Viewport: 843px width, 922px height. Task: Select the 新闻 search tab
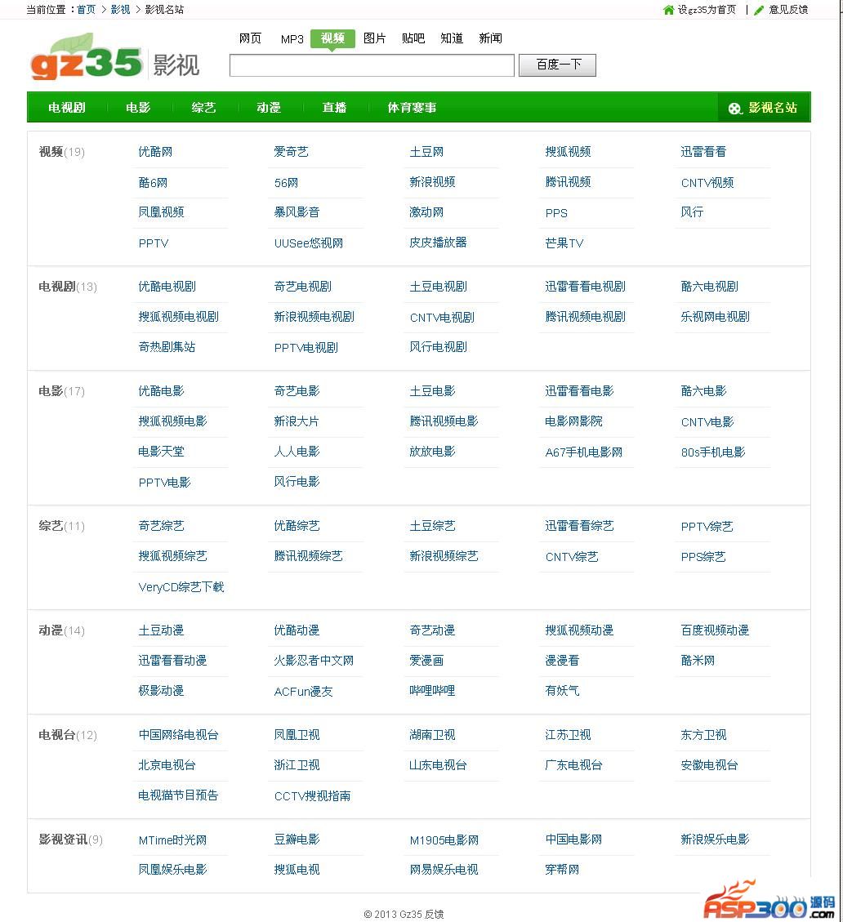click(x=490, y=38)
